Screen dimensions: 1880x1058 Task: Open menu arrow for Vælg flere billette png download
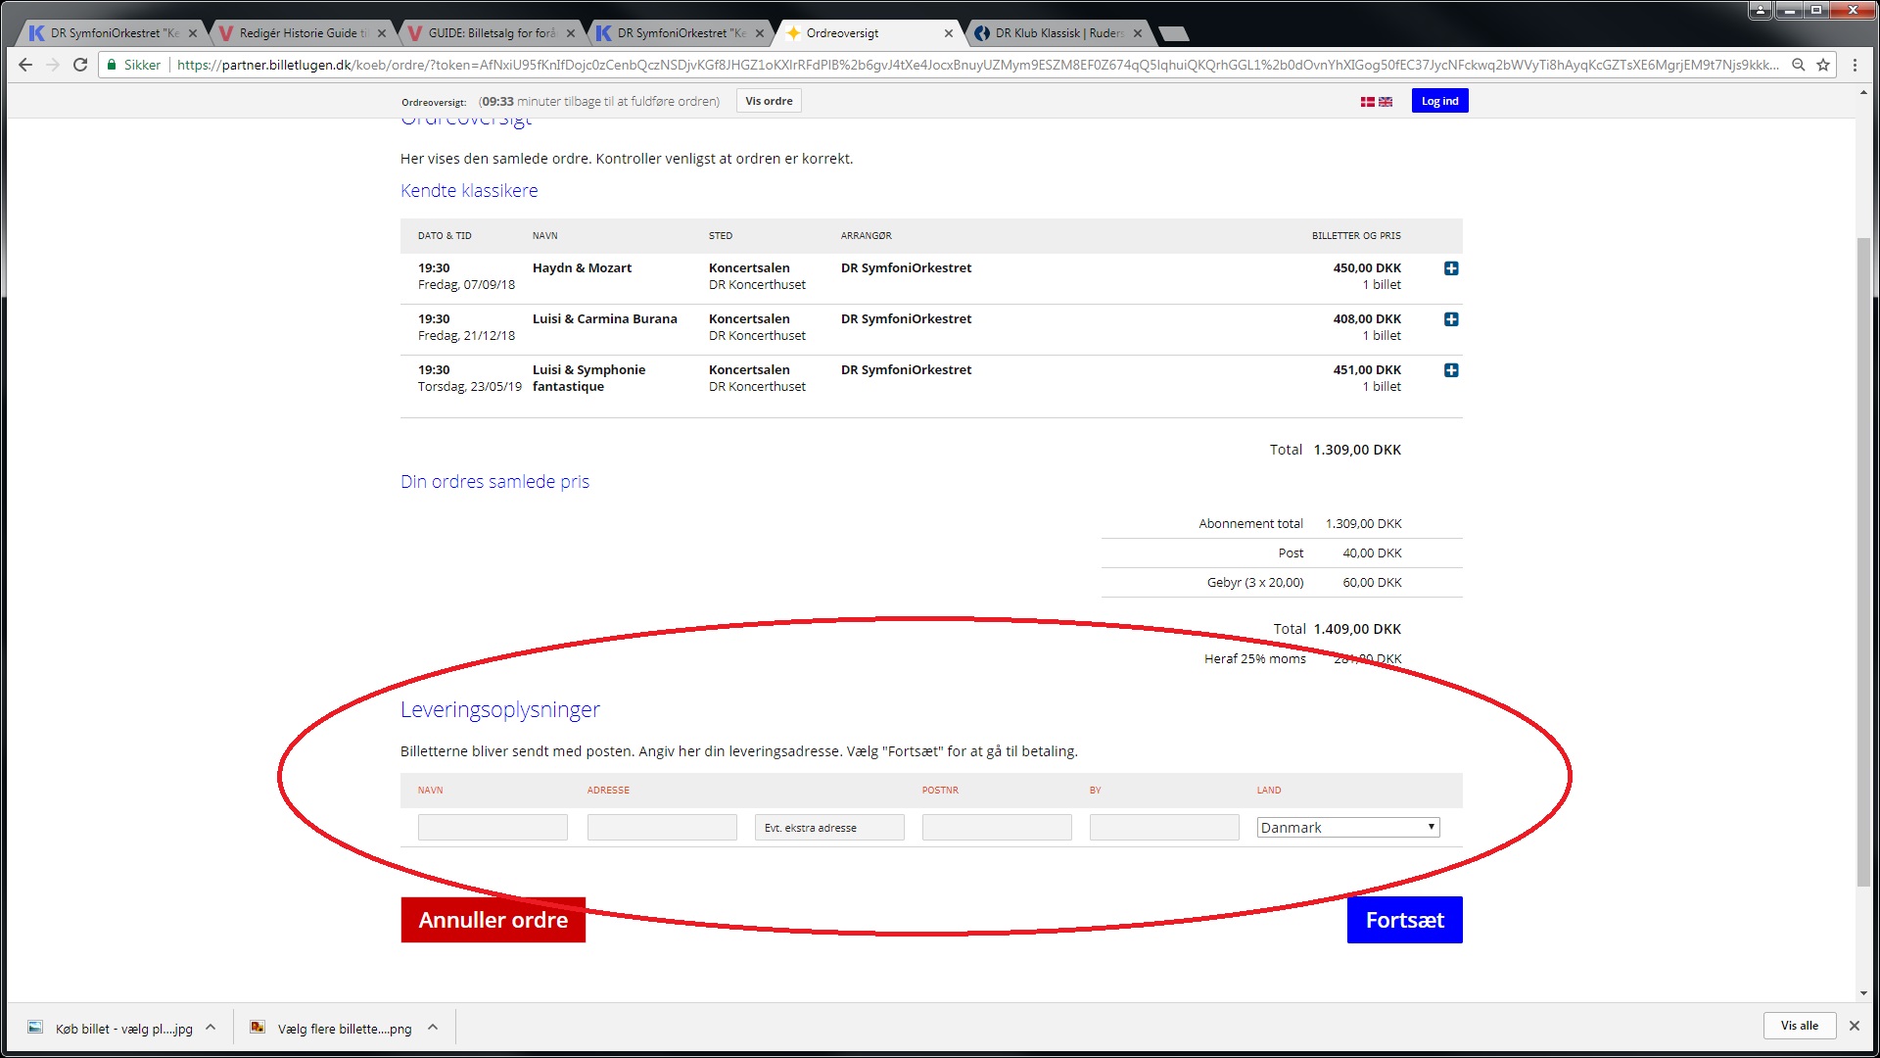point(433,1028)
